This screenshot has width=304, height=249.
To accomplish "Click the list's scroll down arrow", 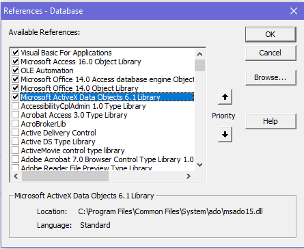I will pos(199,165).
